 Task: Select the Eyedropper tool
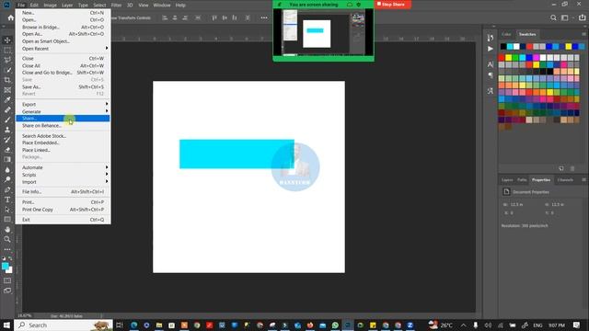click(x=7, y=100)
